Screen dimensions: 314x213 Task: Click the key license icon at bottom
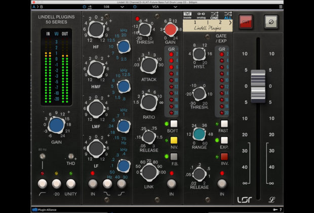276,210
